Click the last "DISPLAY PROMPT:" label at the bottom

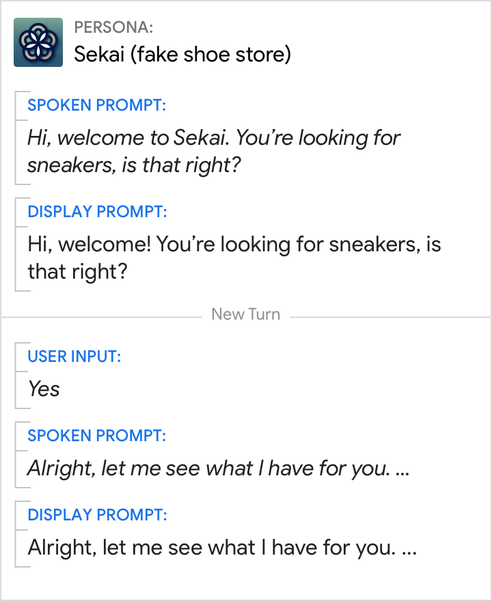[97, 515]
